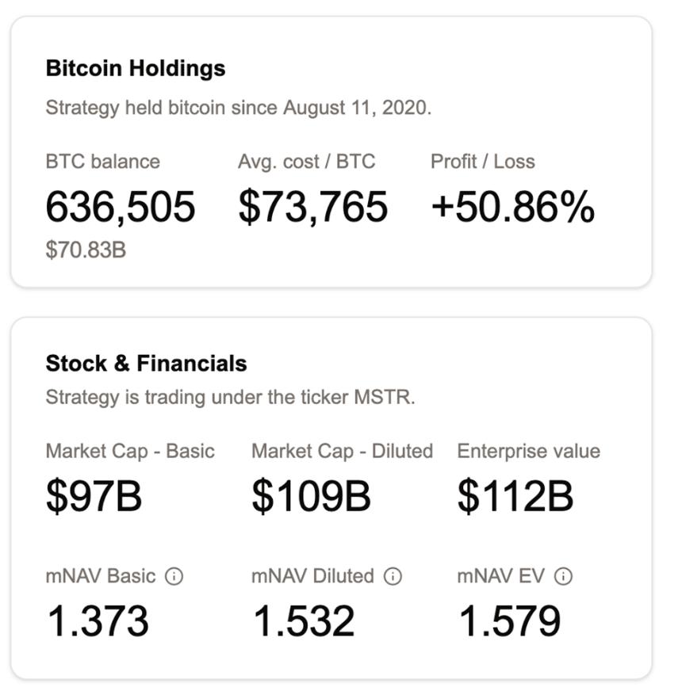Image resolution: width=682 pixels, height=687 pixels.
Task: Select the 'Avg. cost / BTC' label
Action: [x=306, y=162]
